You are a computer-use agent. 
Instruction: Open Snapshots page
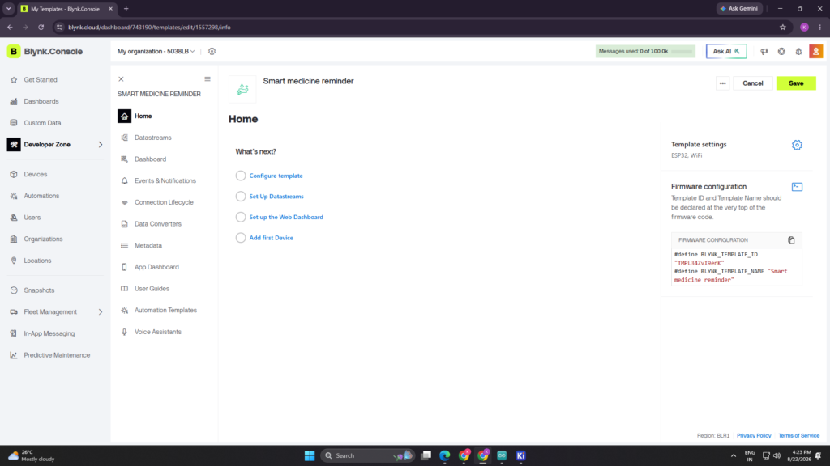coord(39,290)
